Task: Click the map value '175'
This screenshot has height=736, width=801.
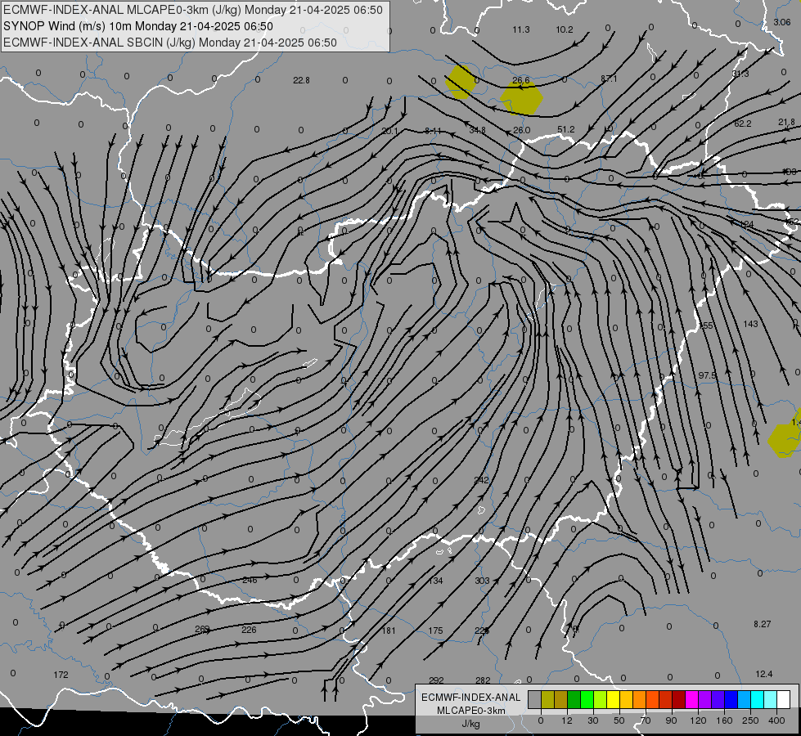Action: pyautogui.click(x=436, y=631)
